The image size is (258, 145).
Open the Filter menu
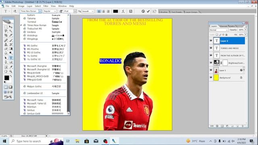pyautogui.click(x=46, y=6)
